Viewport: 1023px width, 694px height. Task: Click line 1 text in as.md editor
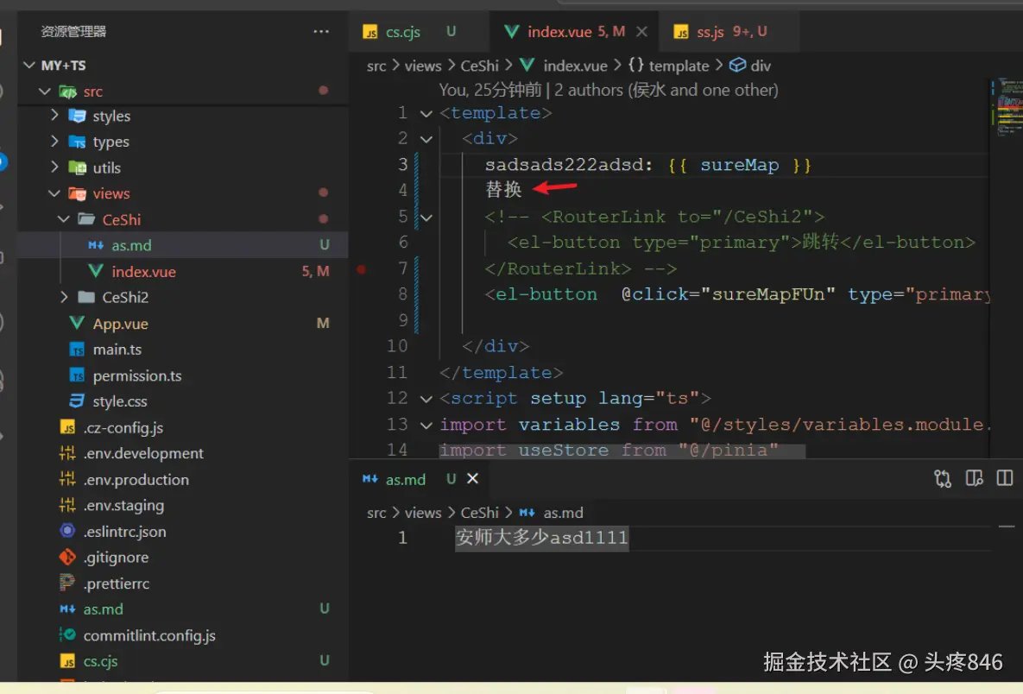541,538
